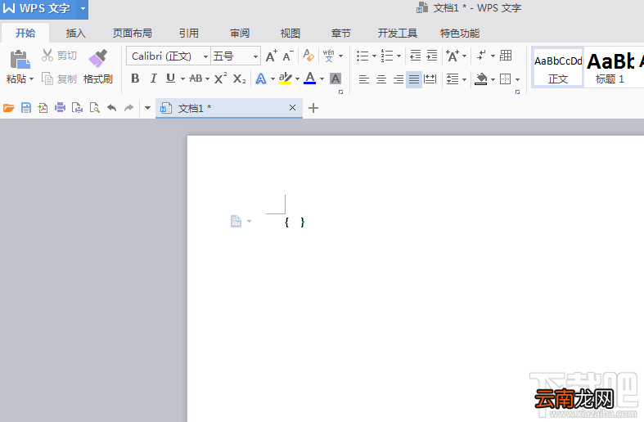
Task: Toggle Italic formatting
Action: [x=153, y=79]
